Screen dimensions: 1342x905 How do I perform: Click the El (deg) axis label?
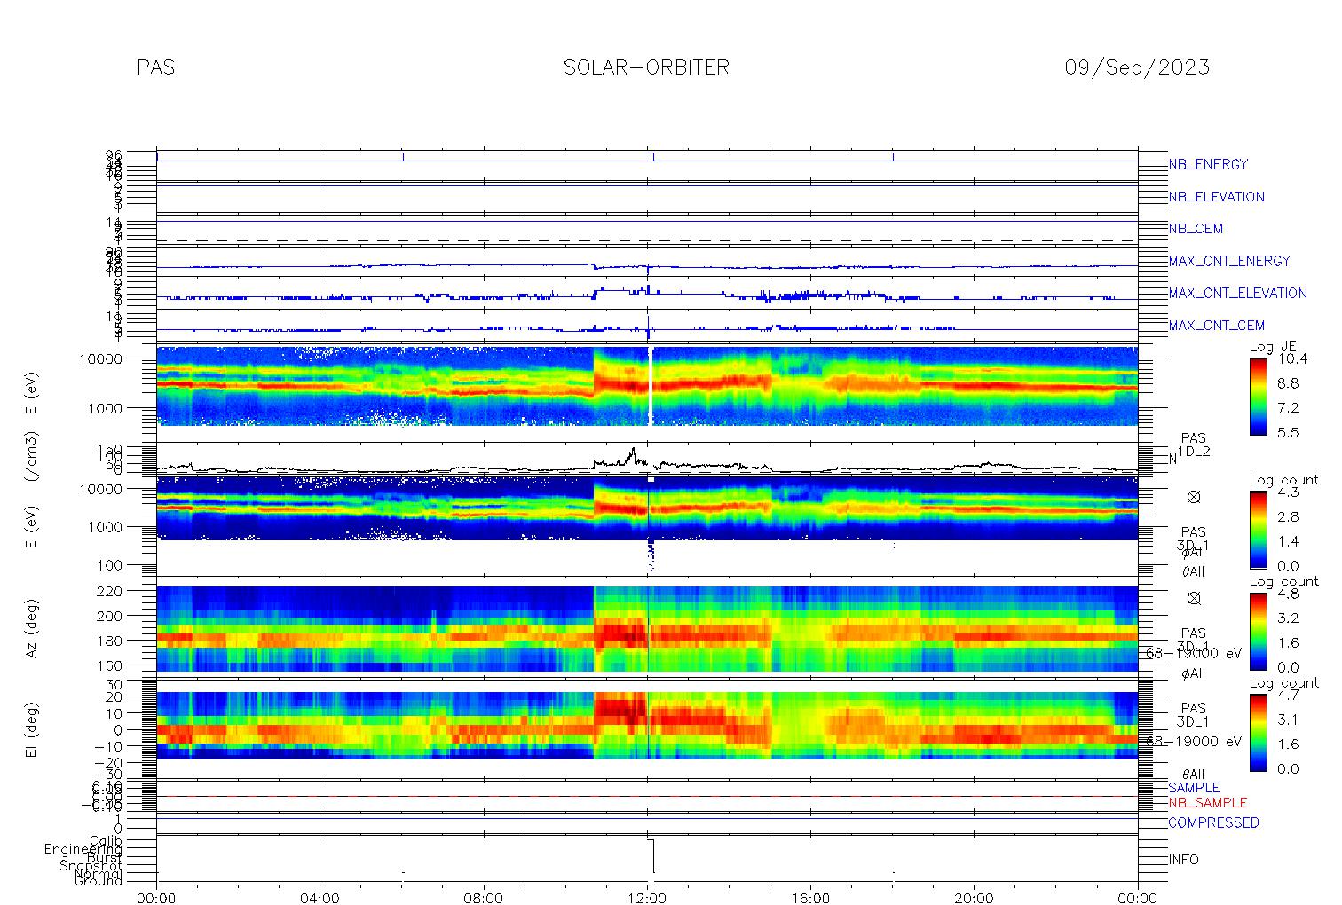[32, 729]
